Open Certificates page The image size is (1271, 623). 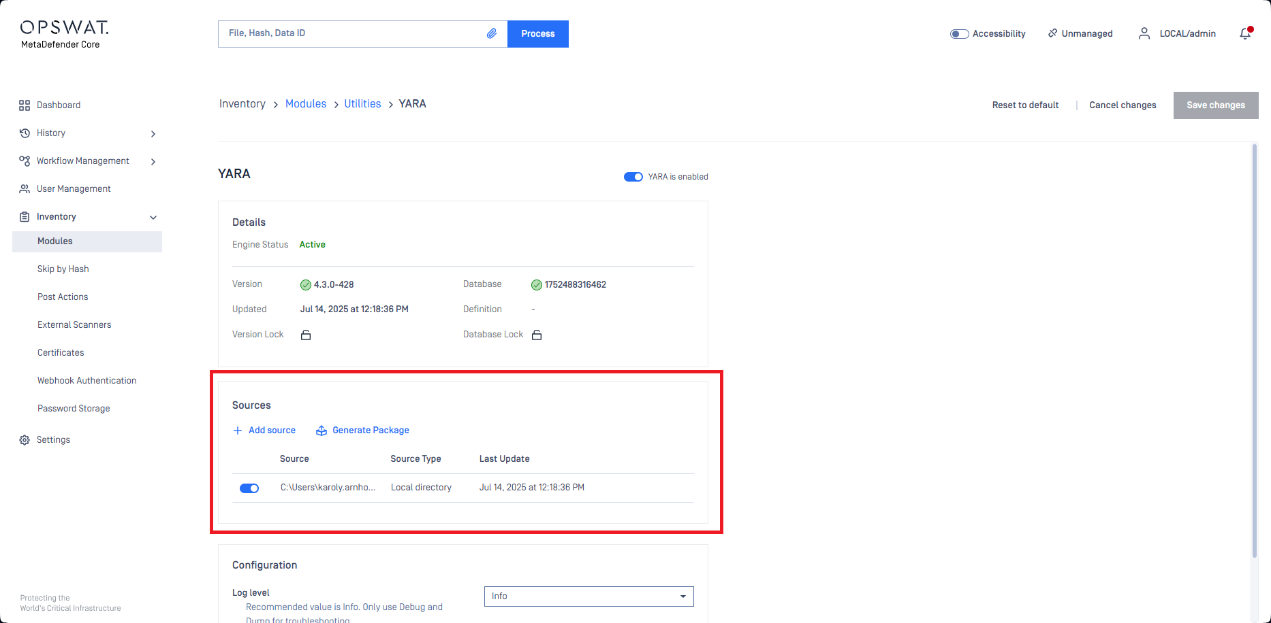tap(61, 352)
